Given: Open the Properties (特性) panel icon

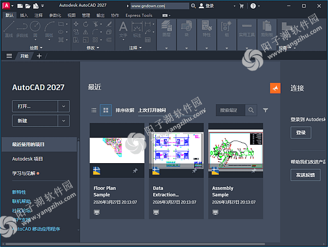Looking at the screenshot, I should pos(207,29).
